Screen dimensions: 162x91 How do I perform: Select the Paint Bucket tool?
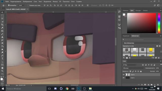click(2, 46)
